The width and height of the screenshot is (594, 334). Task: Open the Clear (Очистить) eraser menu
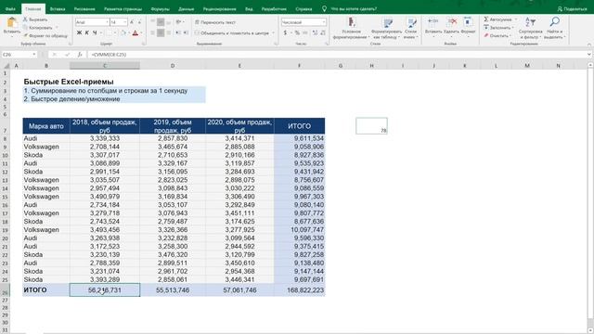click(x=497, y=35)
